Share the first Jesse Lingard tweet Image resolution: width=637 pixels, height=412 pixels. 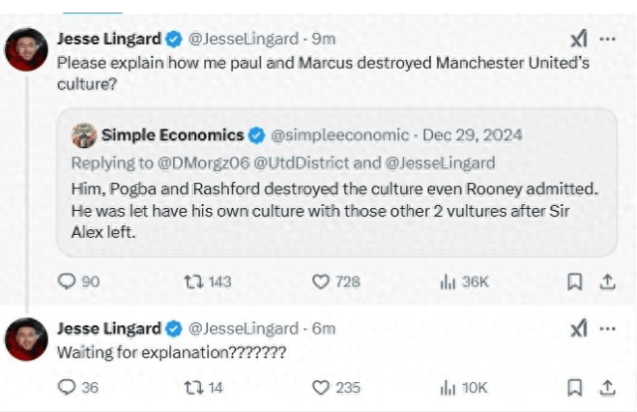point(607,281)
